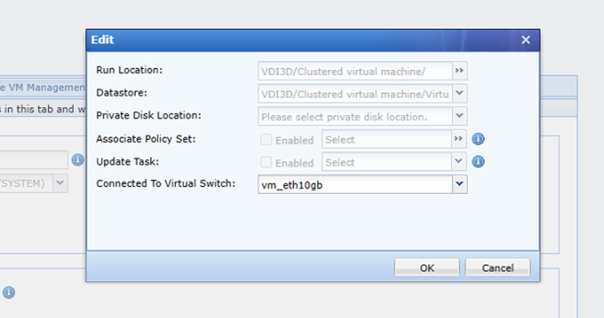Open the Associate Policy Set browse button
604x318 pixels.
(x=459, y=139)
